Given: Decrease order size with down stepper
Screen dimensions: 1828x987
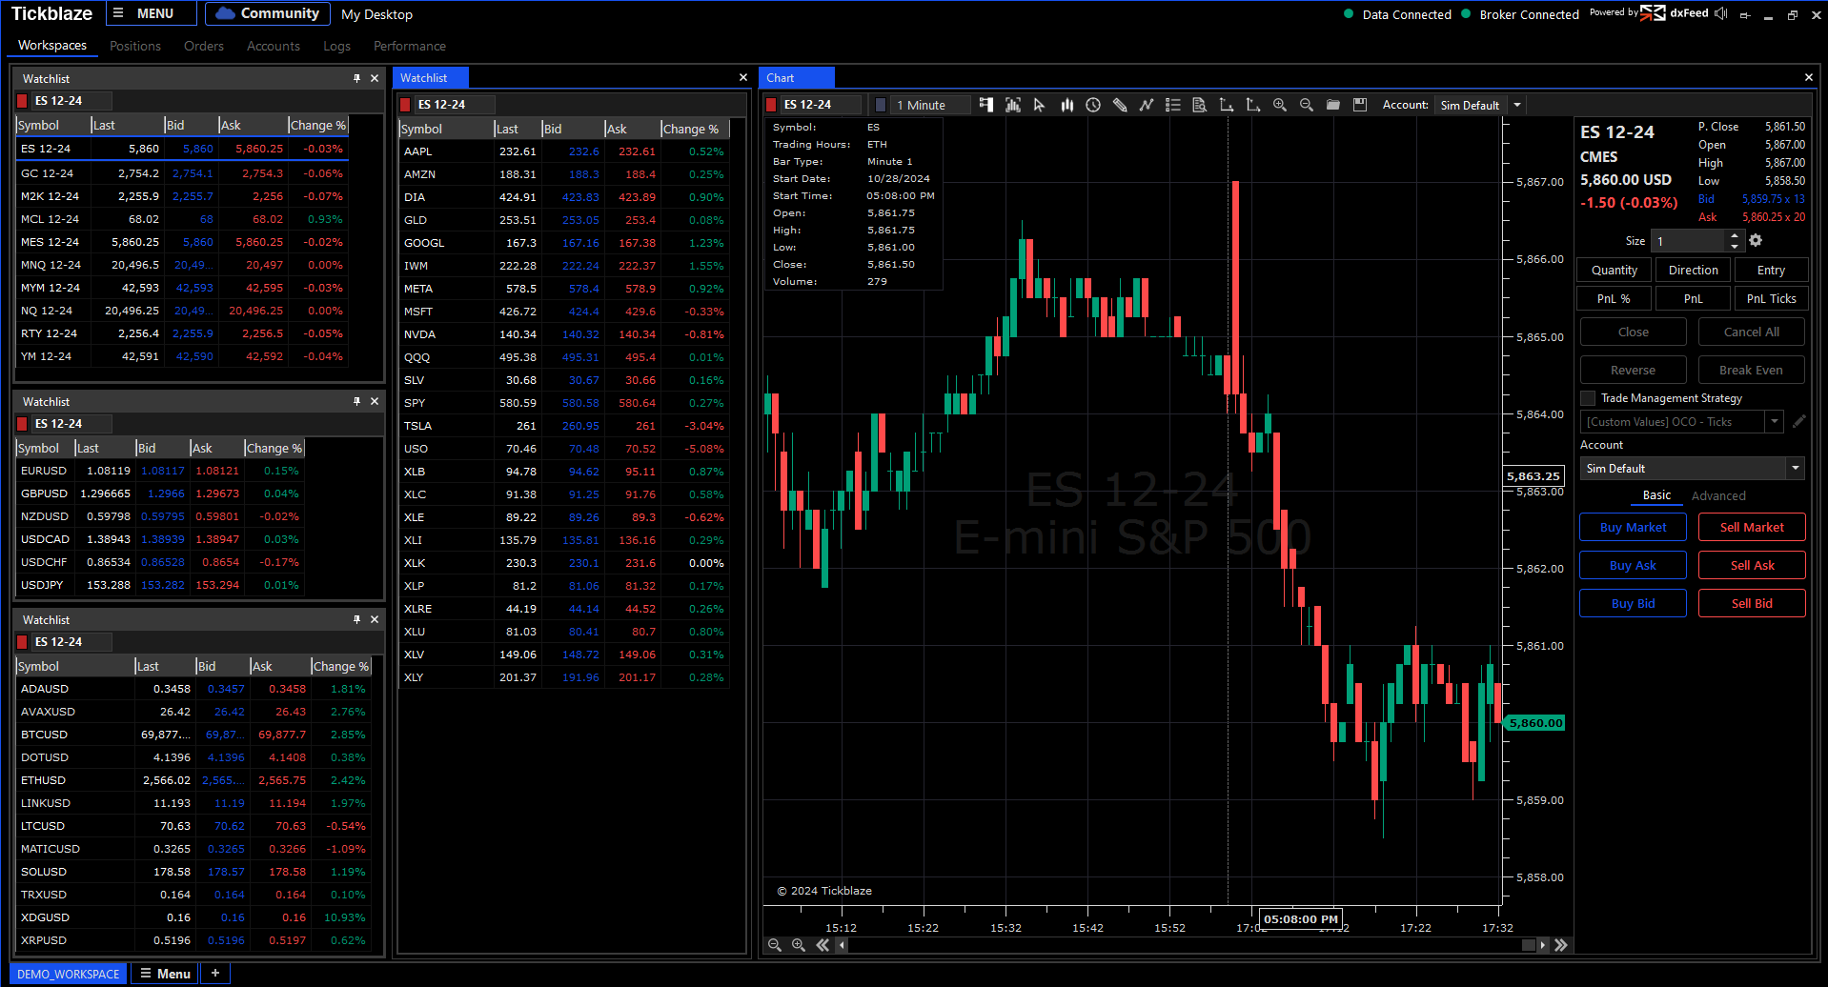Looking at the screenshot, I should click(1735, 247).
